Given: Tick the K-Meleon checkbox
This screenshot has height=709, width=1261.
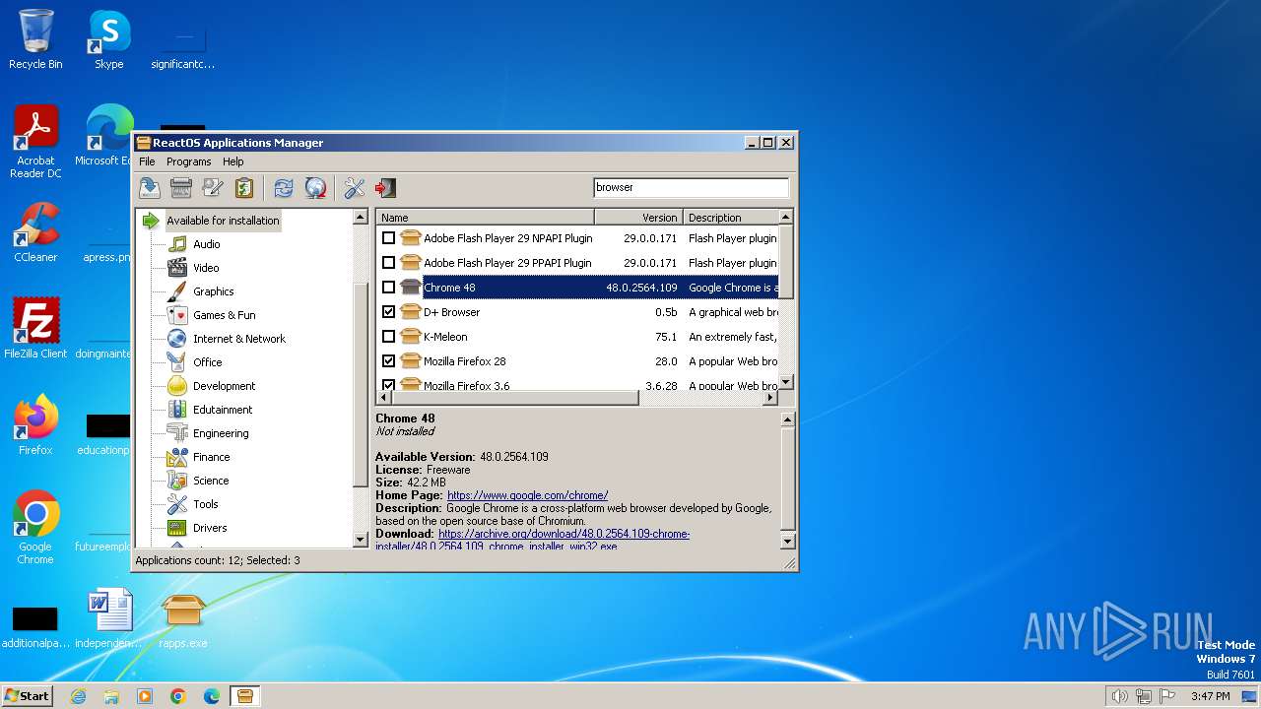Looking at the screenshot, I should coord(388,337).
